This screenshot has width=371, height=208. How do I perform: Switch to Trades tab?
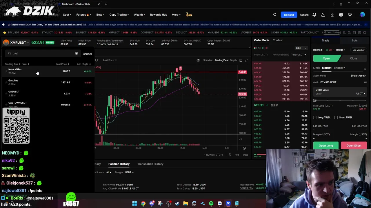pos(277,40)
